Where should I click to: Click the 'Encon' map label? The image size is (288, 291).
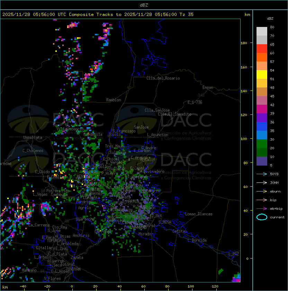pyautogui.click(x=208, y=87)
